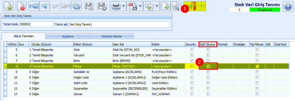Screen dimensions: 295x101
Task: Click the refresh arrows icon
Action: pyautogui.click(x=76, y=6)
